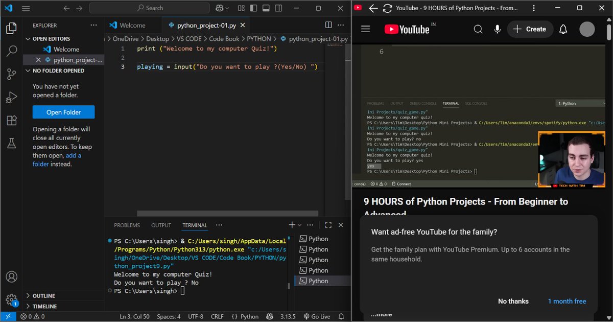613x322 pixels.
Task: Click the YouTube Create button
Action: (x=530, y=29)
